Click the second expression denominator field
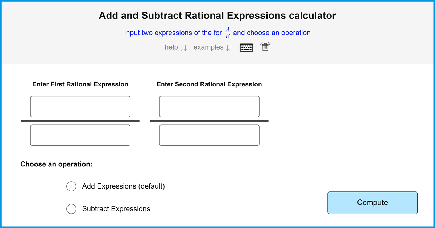 point(209,135)
